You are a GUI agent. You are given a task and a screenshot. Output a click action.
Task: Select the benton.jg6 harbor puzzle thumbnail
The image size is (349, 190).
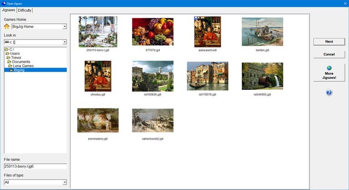point(262,32)
